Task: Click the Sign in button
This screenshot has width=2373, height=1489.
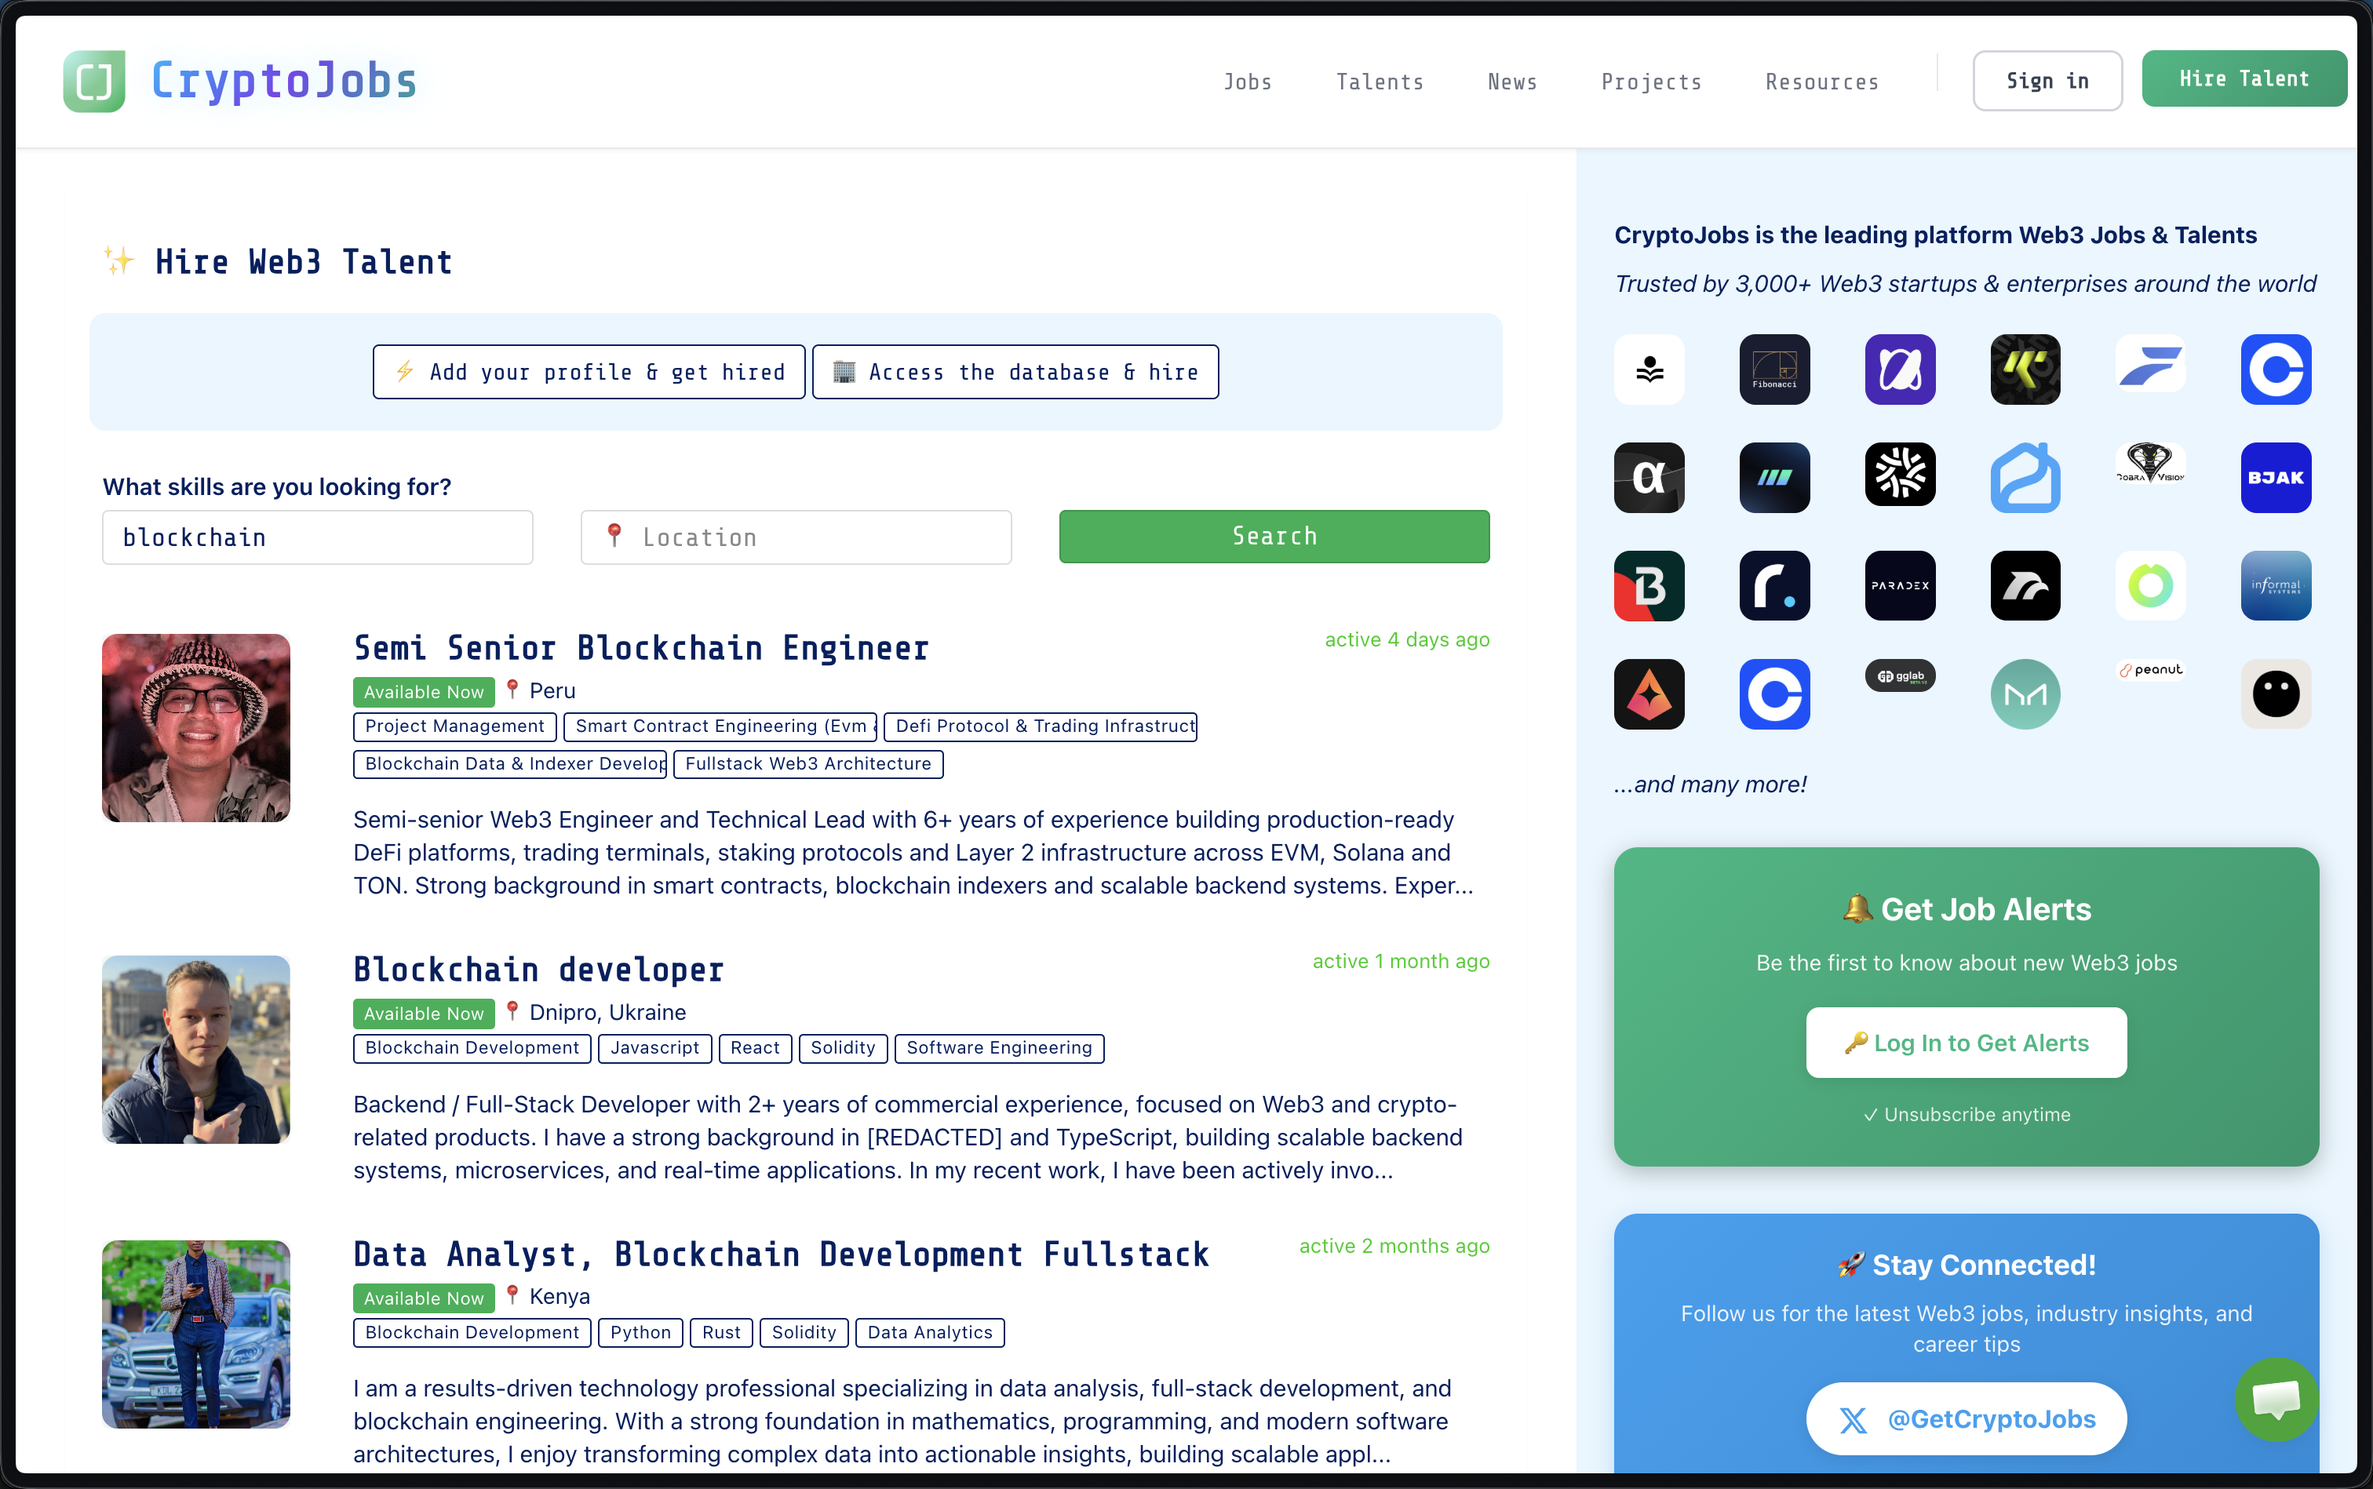Action: point(2047,81)
